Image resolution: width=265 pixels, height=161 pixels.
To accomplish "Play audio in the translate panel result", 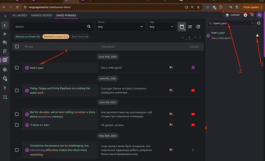I will tap(208, 35).
